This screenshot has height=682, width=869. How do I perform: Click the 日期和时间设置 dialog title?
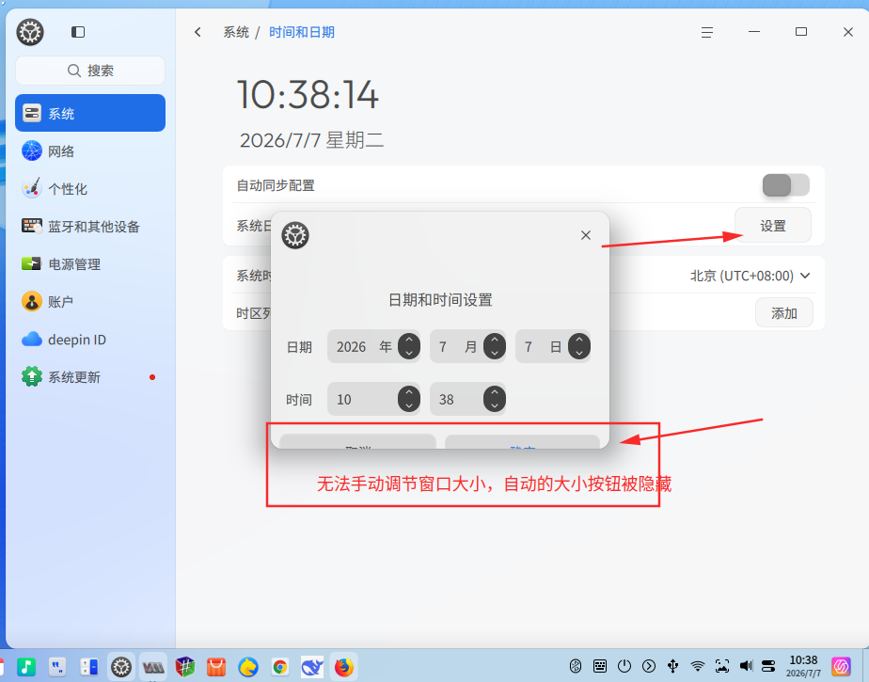[440, 300]
